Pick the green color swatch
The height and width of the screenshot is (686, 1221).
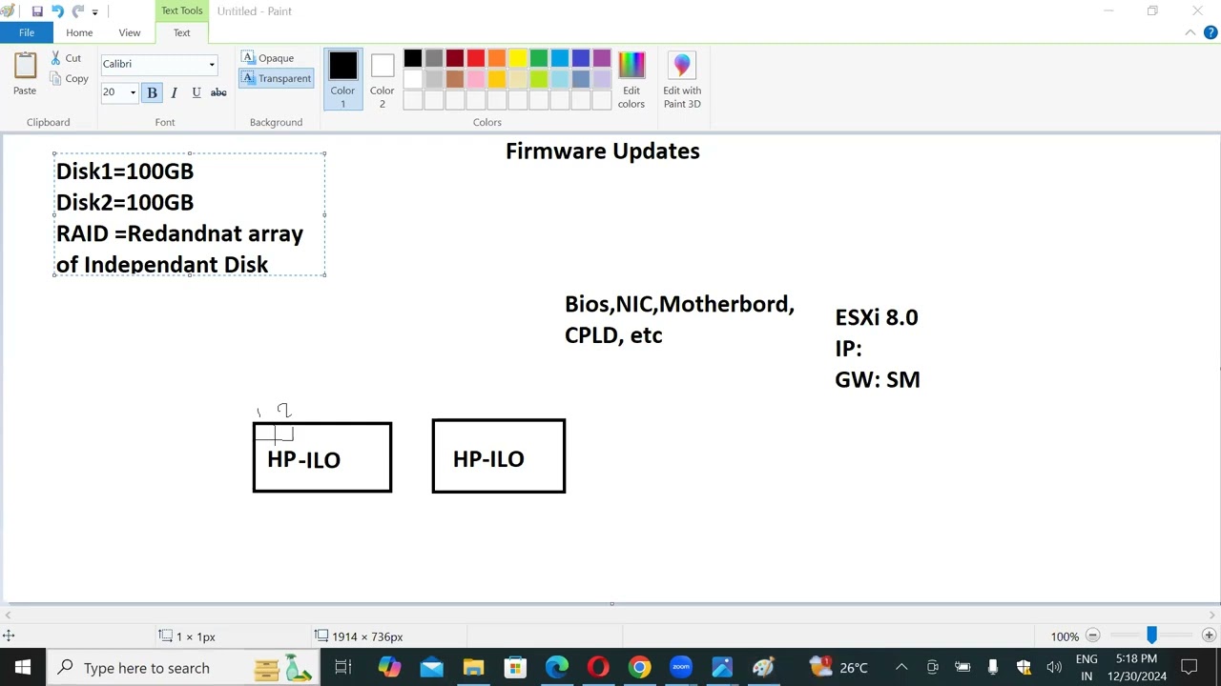point(539,59)
